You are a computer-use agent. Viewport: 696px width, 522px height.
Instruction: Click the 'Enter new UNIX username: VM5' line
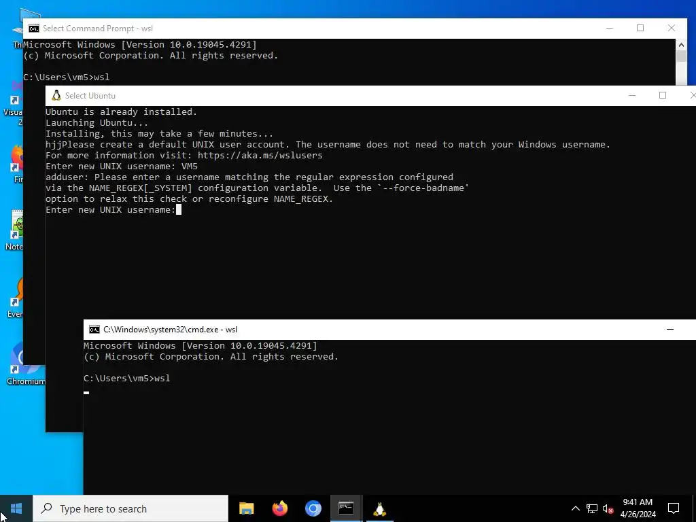pyautogui.click(x=122, y=166)
